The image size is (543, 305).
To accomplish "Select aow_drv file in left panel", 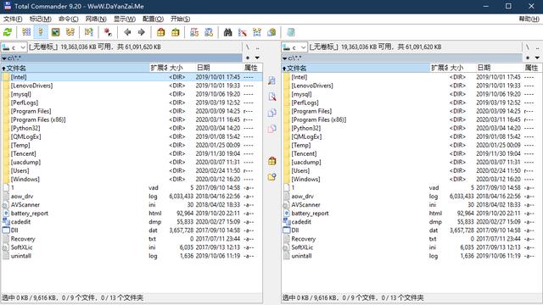I will pos(132,196).
